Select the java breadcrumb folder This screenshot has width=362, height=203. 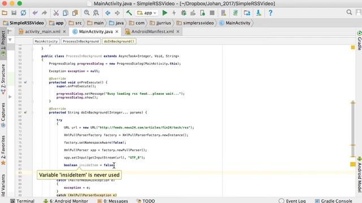117,23
